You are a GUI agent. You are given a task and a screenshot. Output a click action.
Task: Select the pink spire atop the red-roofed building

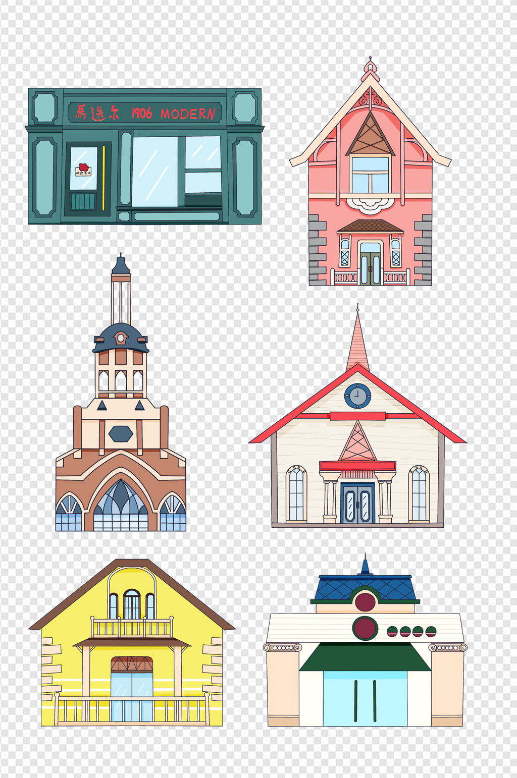[x=357, y=343]
